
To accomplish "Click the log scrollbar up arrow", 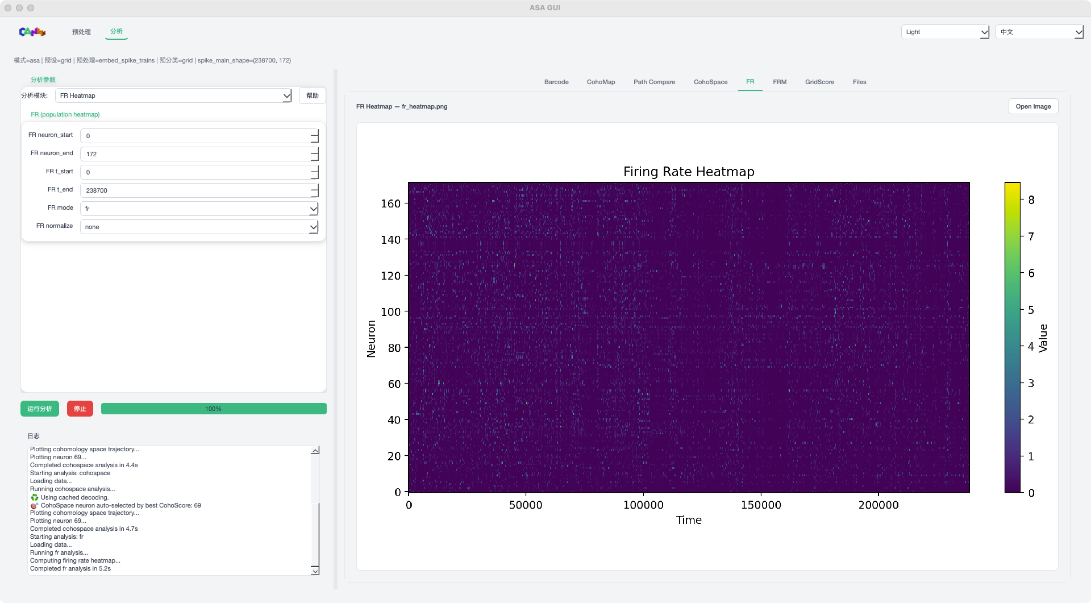I will [315, 450].
